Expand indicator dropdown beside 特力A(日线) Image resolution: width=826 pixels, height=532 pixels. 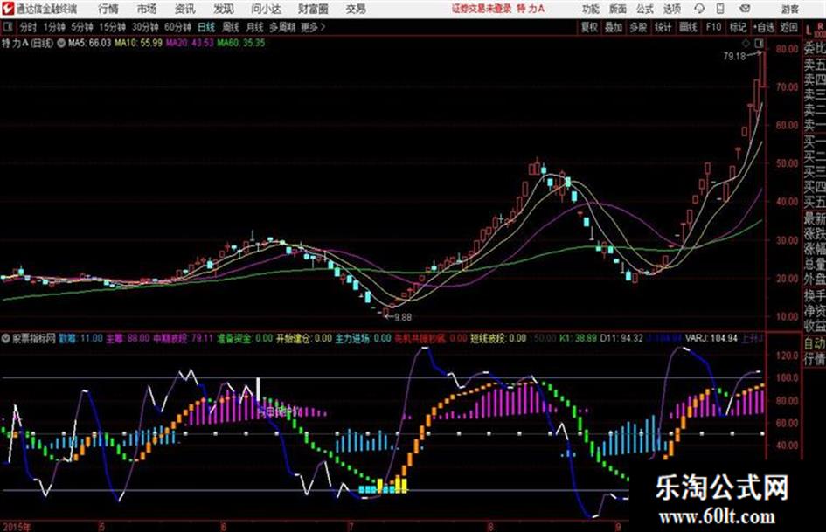pyautogui.click(x=61, y=43)
